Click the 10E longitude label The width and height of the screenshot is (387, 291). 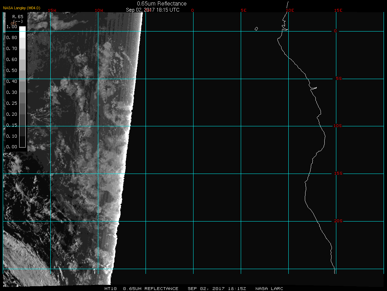[290, 10]
